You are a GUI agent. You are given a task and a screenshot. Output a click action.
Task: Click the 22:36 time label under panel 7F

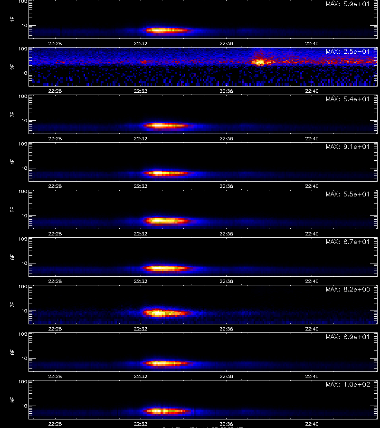click(226, 329)
